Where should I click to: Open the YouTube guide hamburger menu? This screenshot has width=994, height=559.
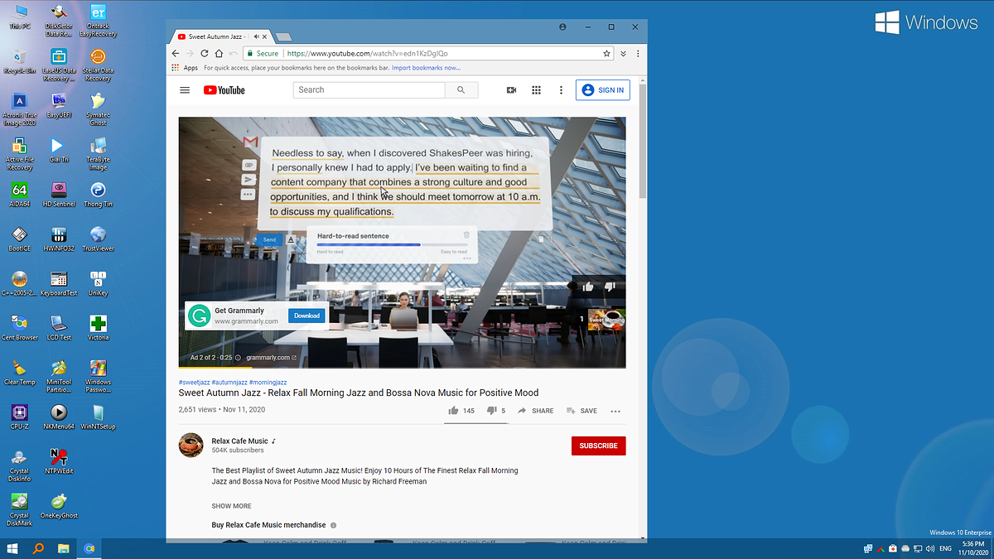point(185,90)
